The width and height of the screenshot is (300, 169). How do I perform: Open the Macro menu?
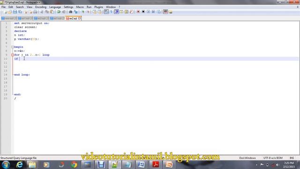pyautogui.click(x=80, y=7)
